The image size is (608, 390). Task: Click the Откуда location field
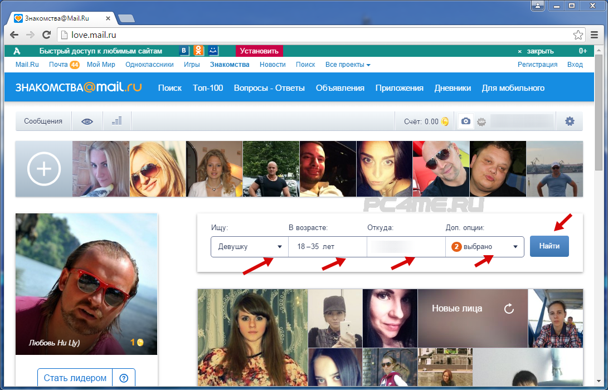(406, 247)
